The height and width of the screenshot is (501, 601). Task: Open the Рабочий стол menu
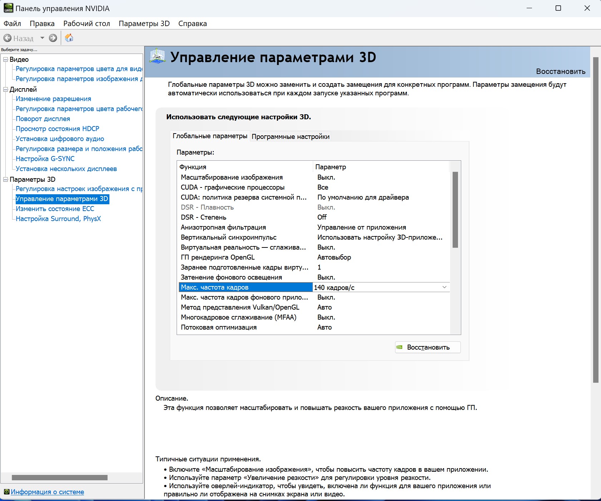(87, 24)
